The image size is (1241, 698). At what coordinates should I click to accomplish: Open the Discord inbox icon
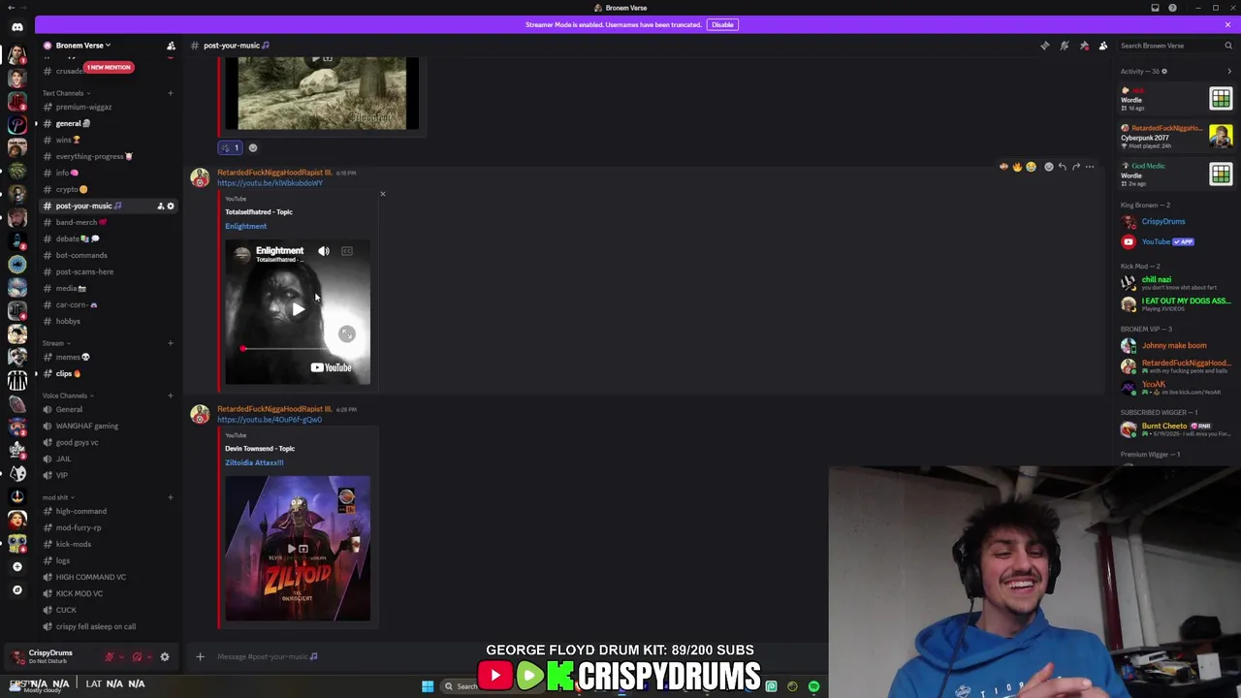point(1155,8)
